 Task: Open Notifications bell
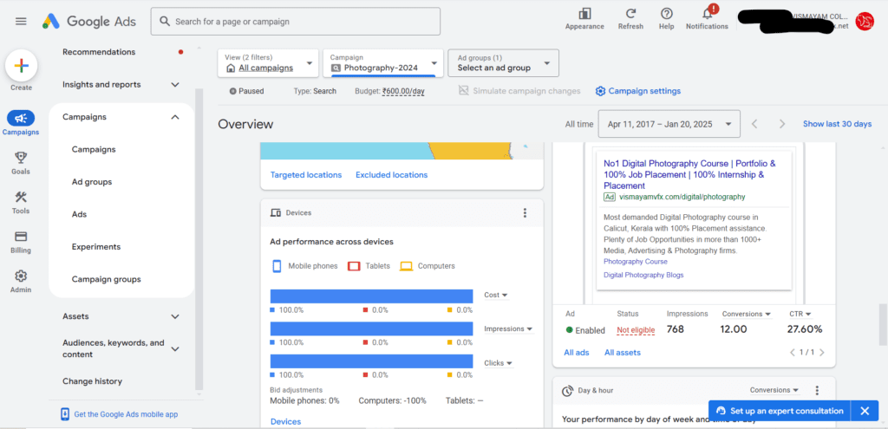(x=707, y=14)
